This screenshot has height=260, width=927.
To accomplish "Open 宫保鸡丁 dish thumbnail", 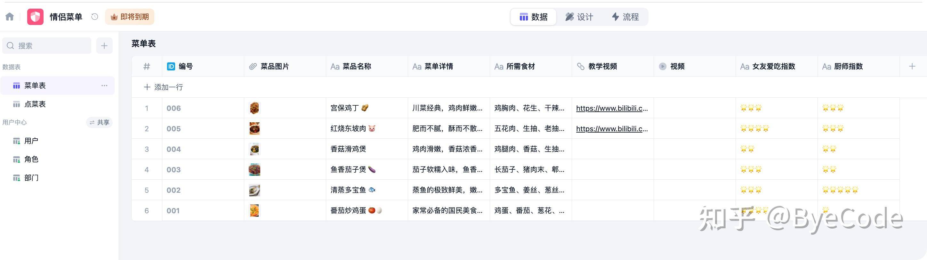I will [254, 108].
